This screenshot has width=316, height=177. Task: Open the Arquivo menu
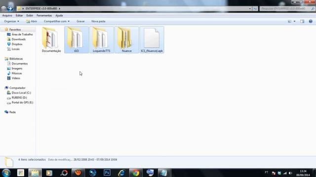pyautogui.click(x=7, y=15)
